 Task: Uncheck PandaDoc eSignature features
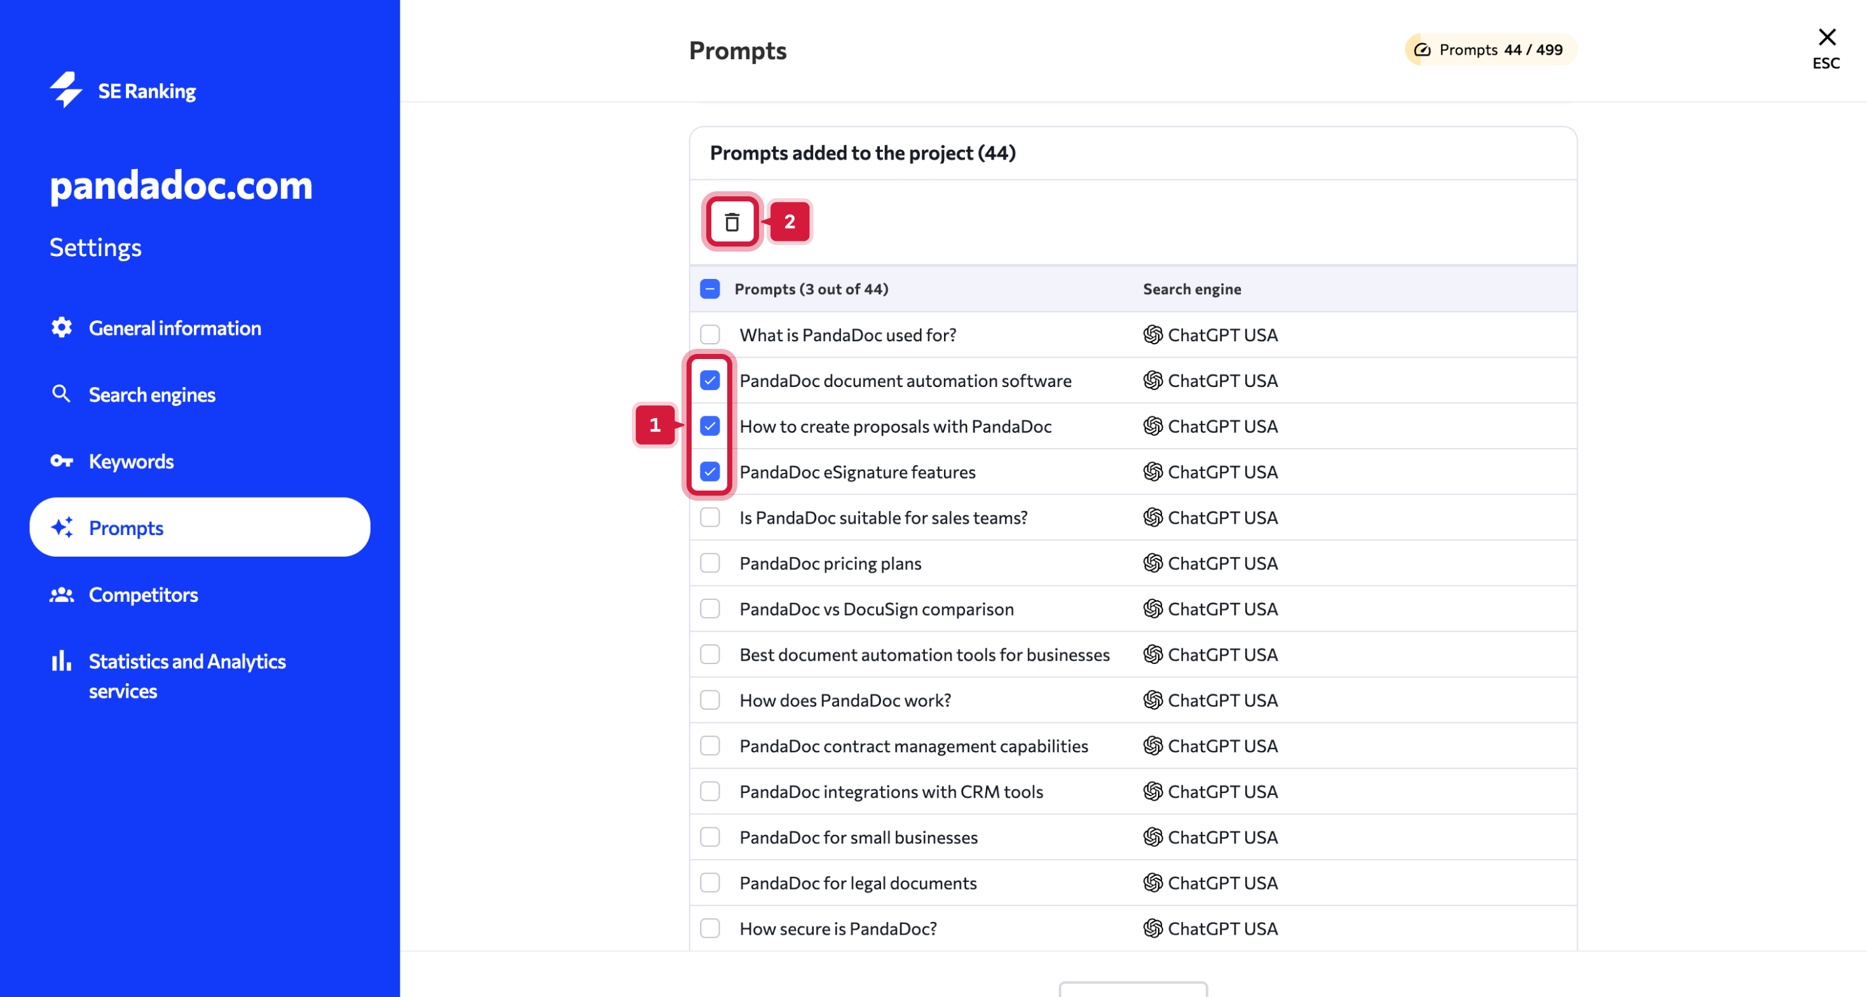pos(709,471)
